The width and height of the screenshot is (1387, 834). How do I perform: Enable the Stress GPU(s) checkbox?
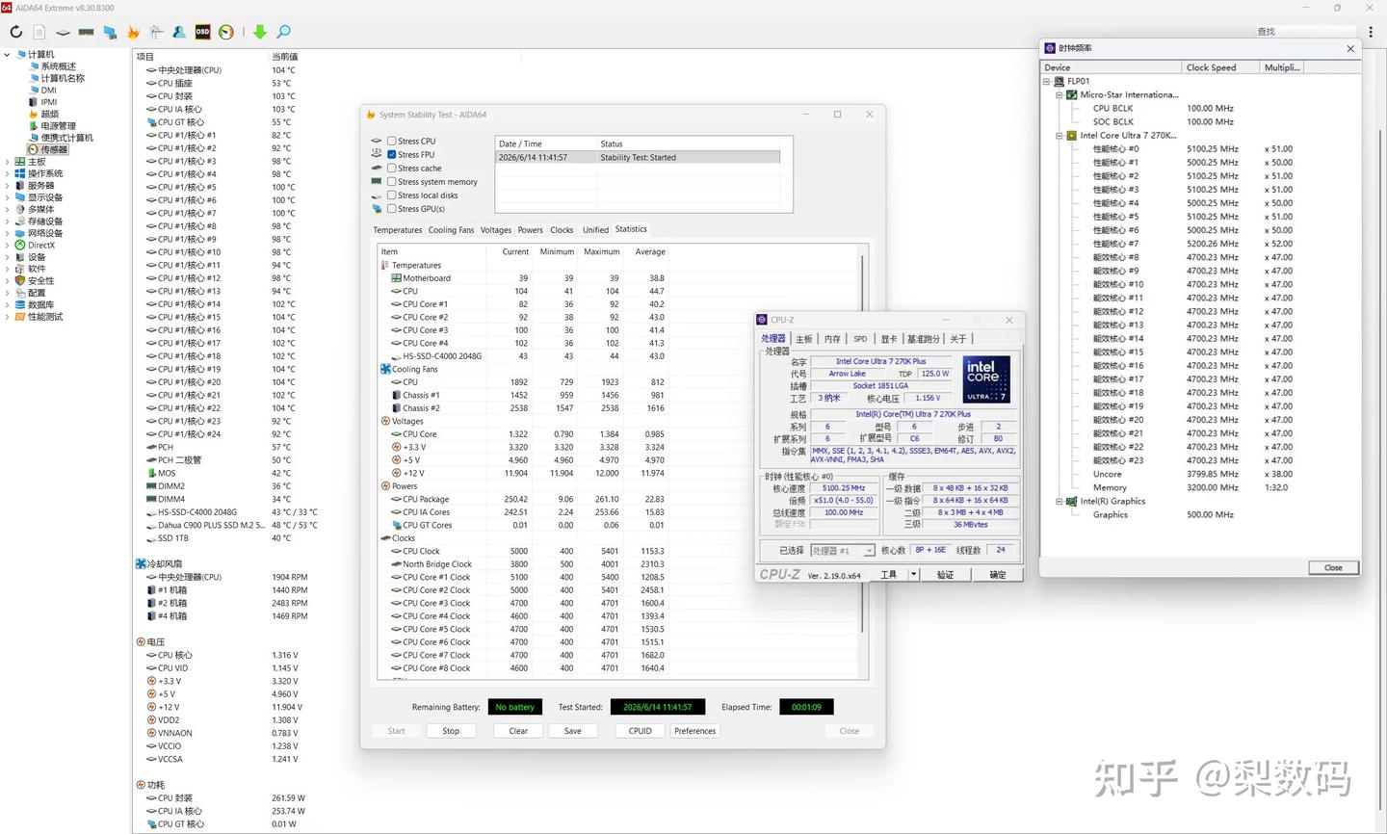pyautogui.click(x=392, y=208)
